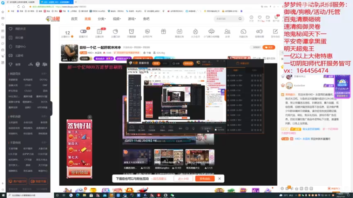Open the 火力全开 flame icon
The image size is (353, 198).
tap(195, 31)
